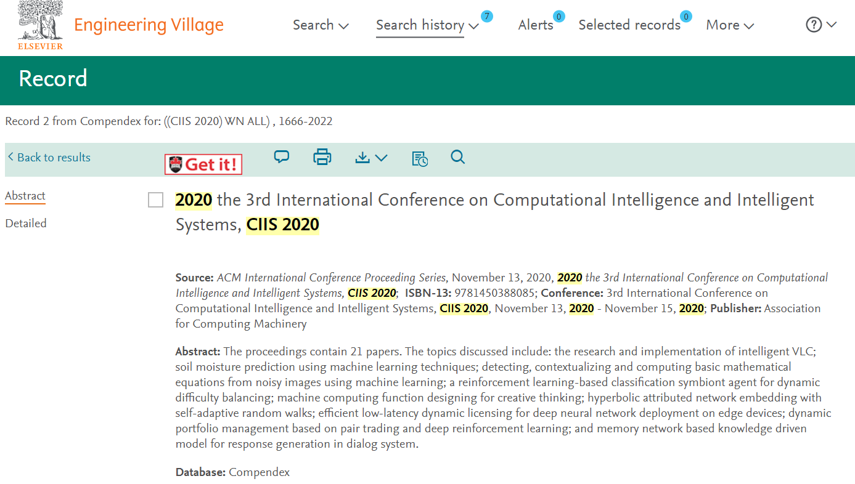
Task: Open the Search history menu
Action: [x=420, y=25]
